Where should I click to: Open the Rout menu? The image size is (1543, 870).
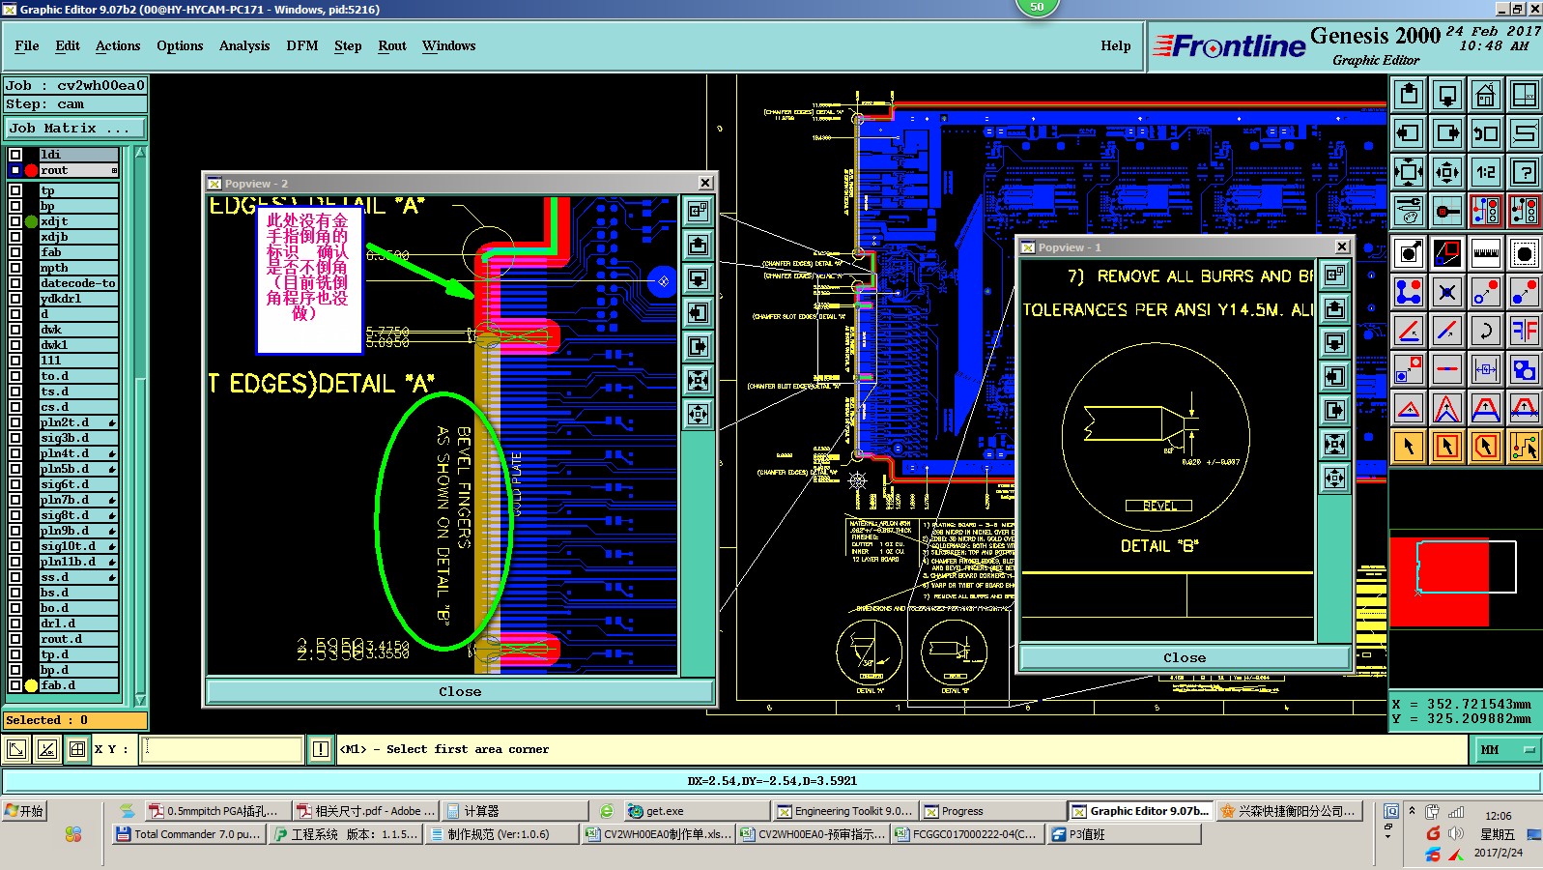392,45
